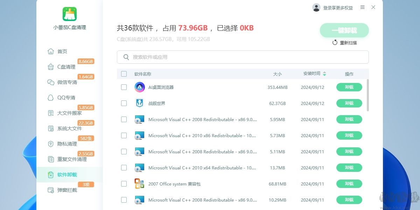Viewport: 420px width, 210px height.
Task: Click the 62.37GB size cell
Action: coord(278,104)
